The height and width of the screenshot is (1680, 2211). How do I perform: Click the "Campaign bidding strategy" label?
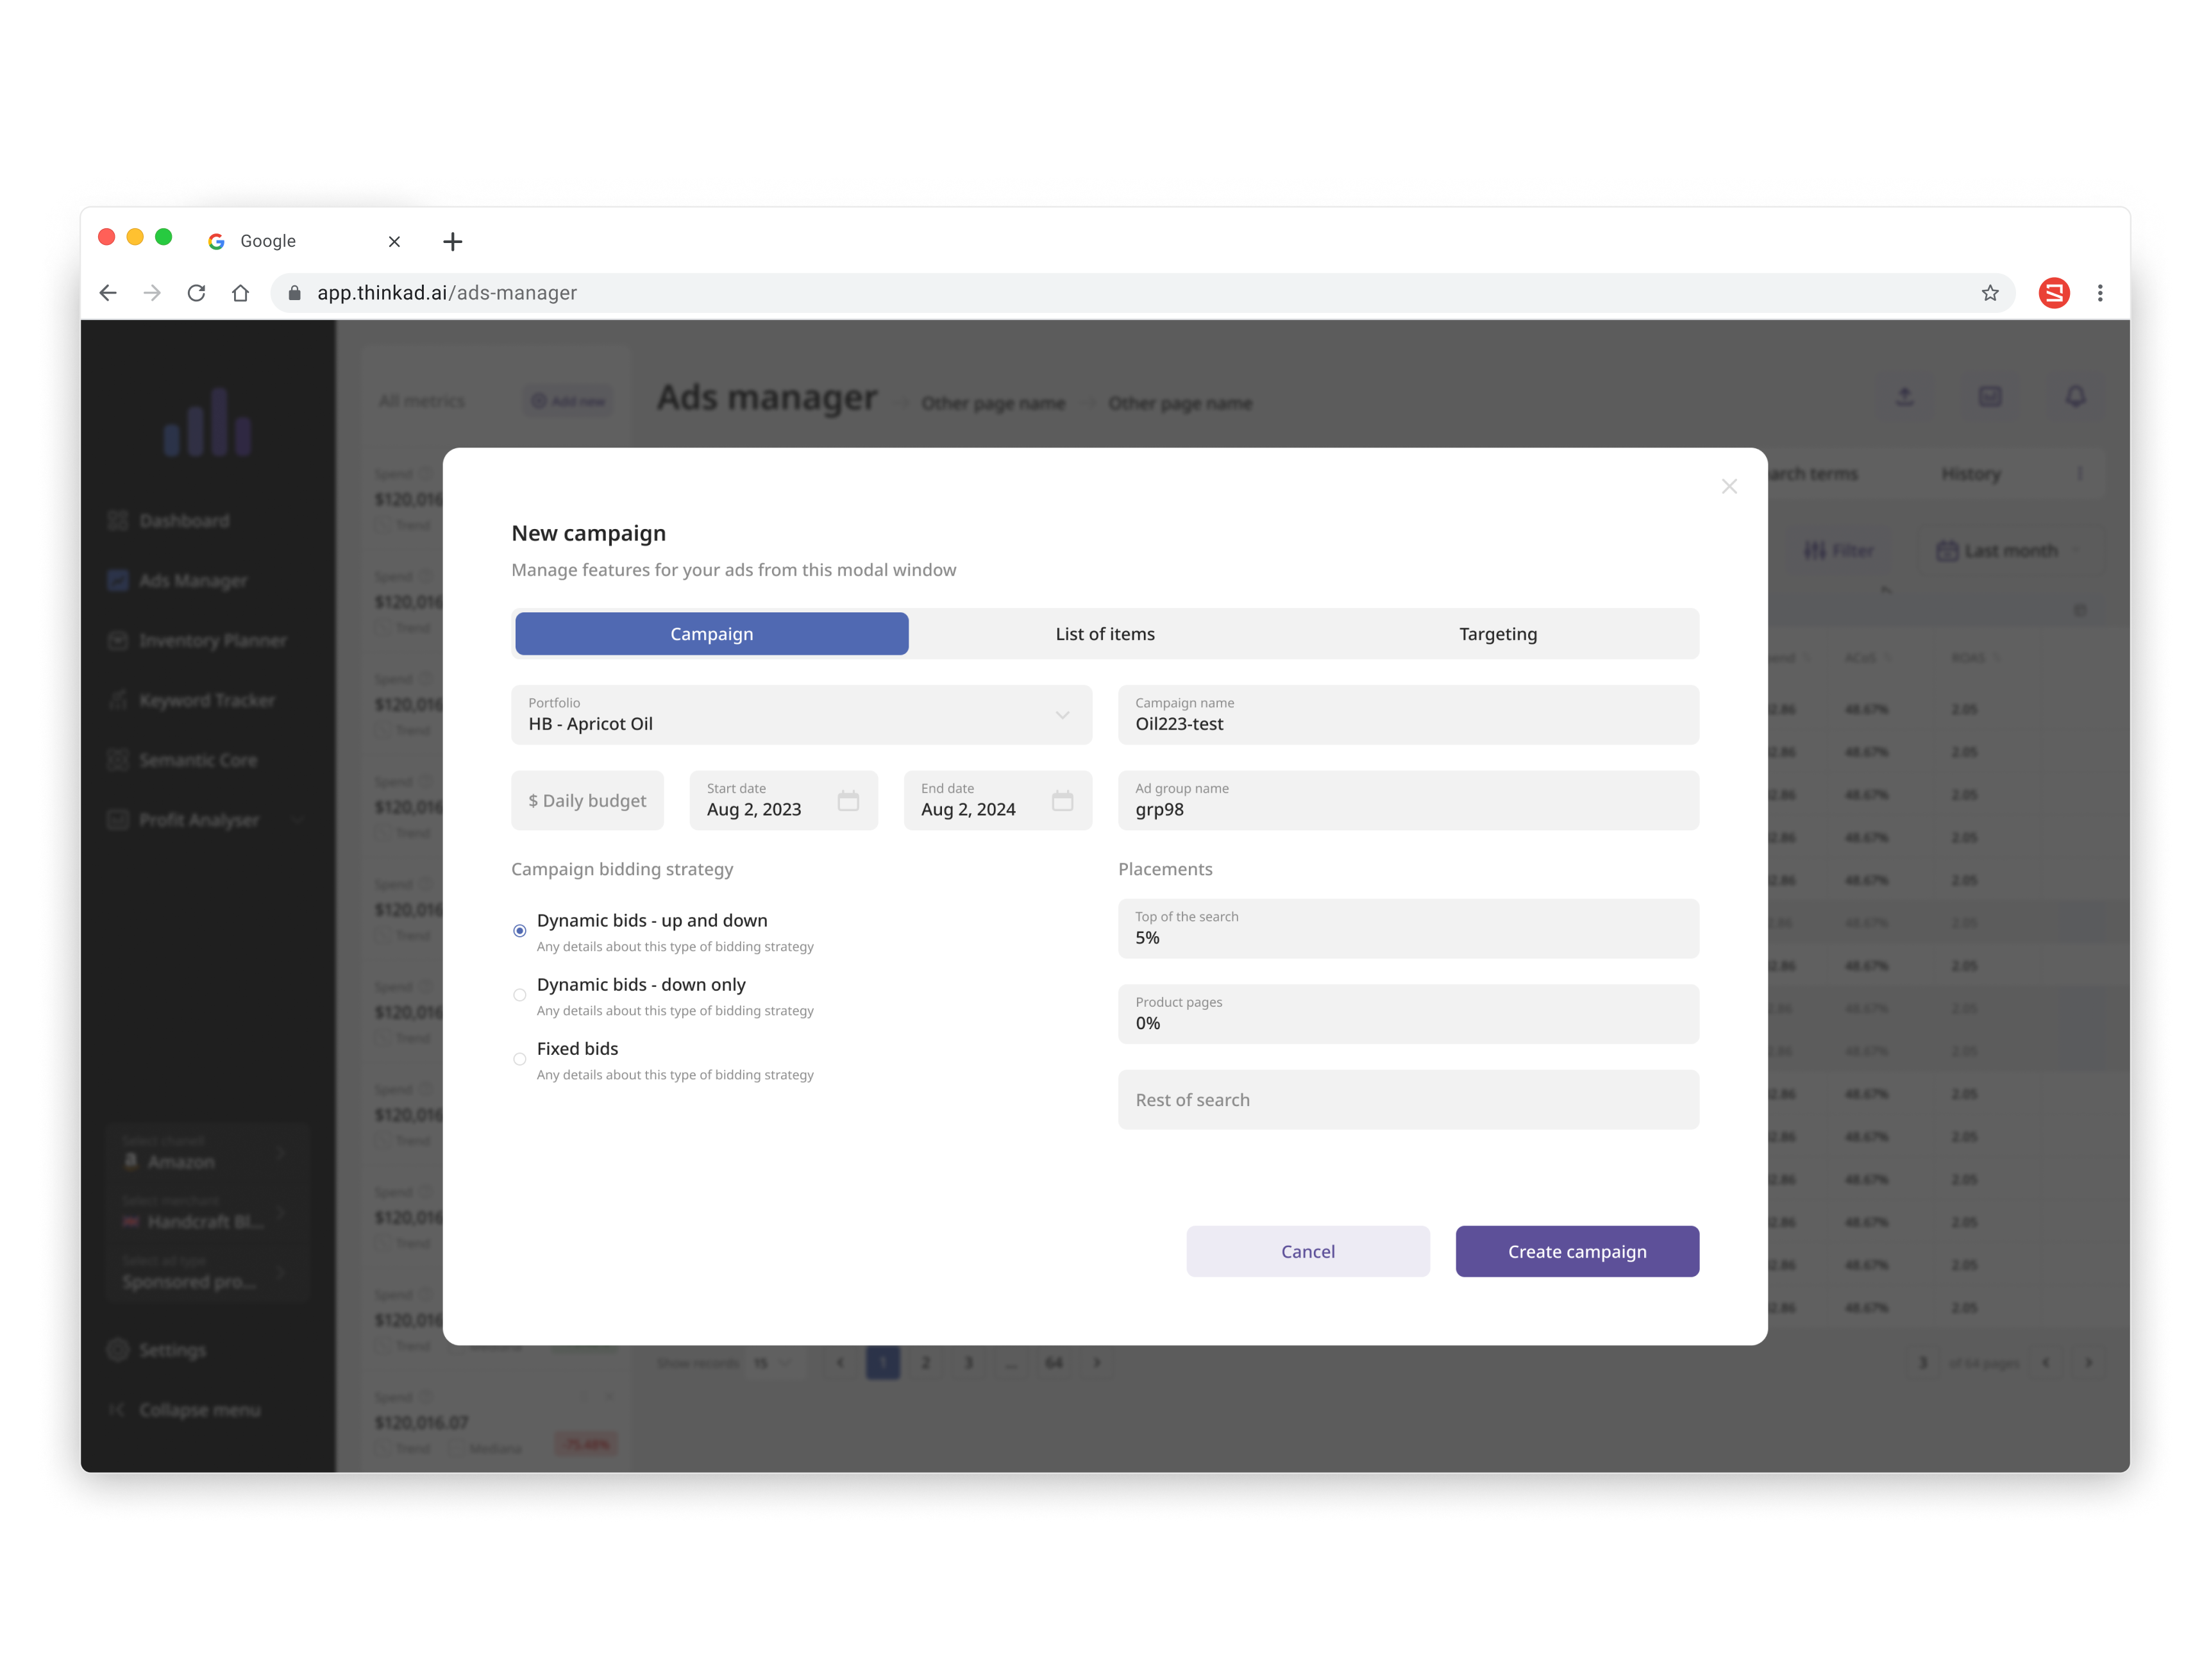pos(621,870)
